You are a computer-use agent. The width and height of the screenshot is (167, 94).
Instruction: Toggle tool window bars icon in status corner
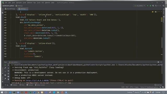point(3,87)
